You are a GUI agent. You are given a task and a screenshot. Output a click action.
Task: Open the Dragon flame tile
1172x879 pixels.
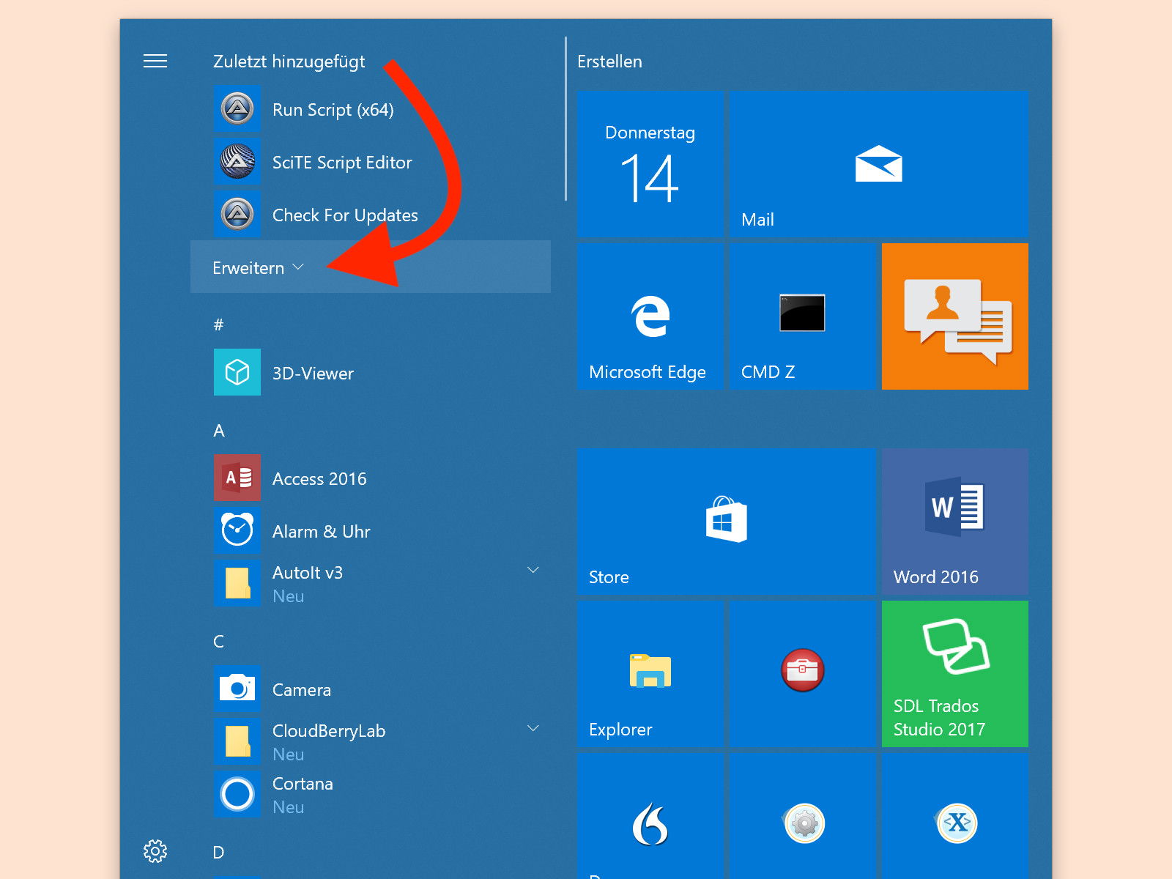pyautogui.click(x=650, y=816)
